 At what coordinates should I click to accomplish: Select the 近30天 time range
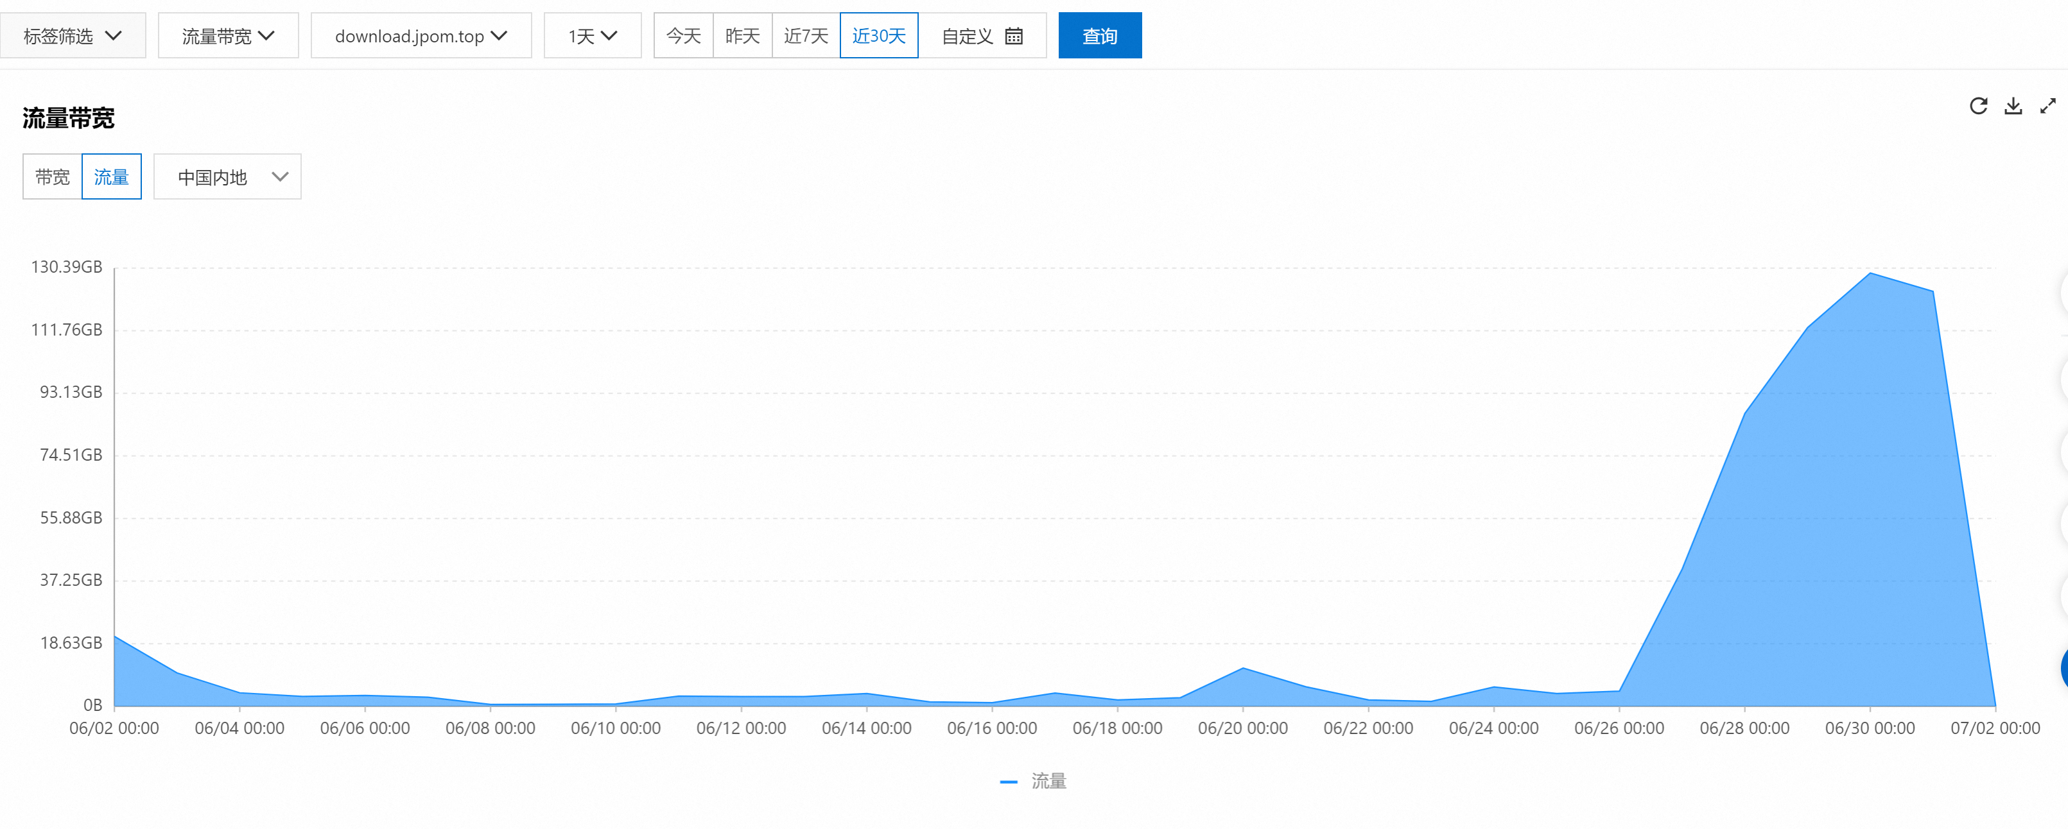pyautogui.click(x=878, y=36)
